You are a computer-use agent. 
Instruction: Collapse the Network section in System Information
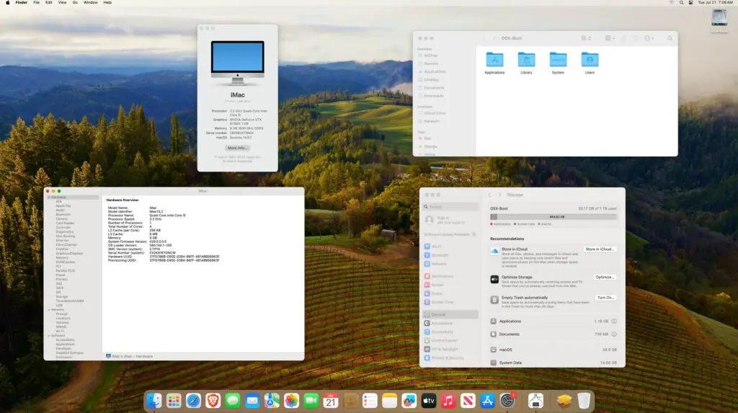[49, 310]
